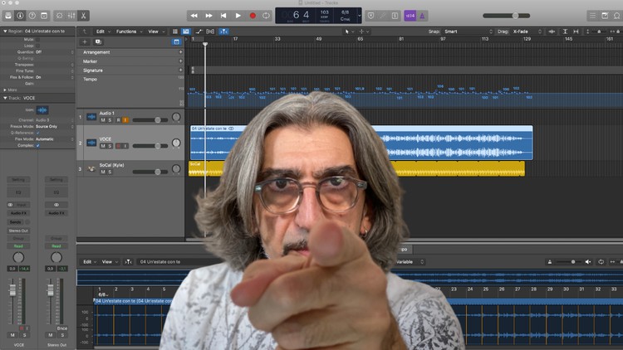
Task: Open the Editors scissors icon
Action: pos(83,16)
